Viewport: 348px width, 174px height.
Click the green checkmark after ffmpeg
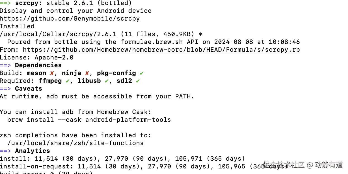67,81
